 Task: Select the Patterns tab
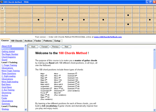[x=48, y=41]
